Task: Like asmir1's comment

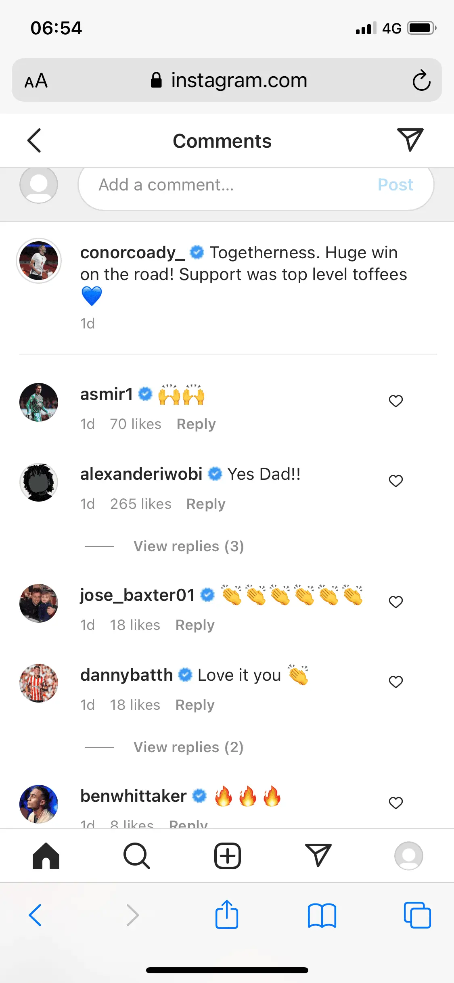Action: pos(395,401)
